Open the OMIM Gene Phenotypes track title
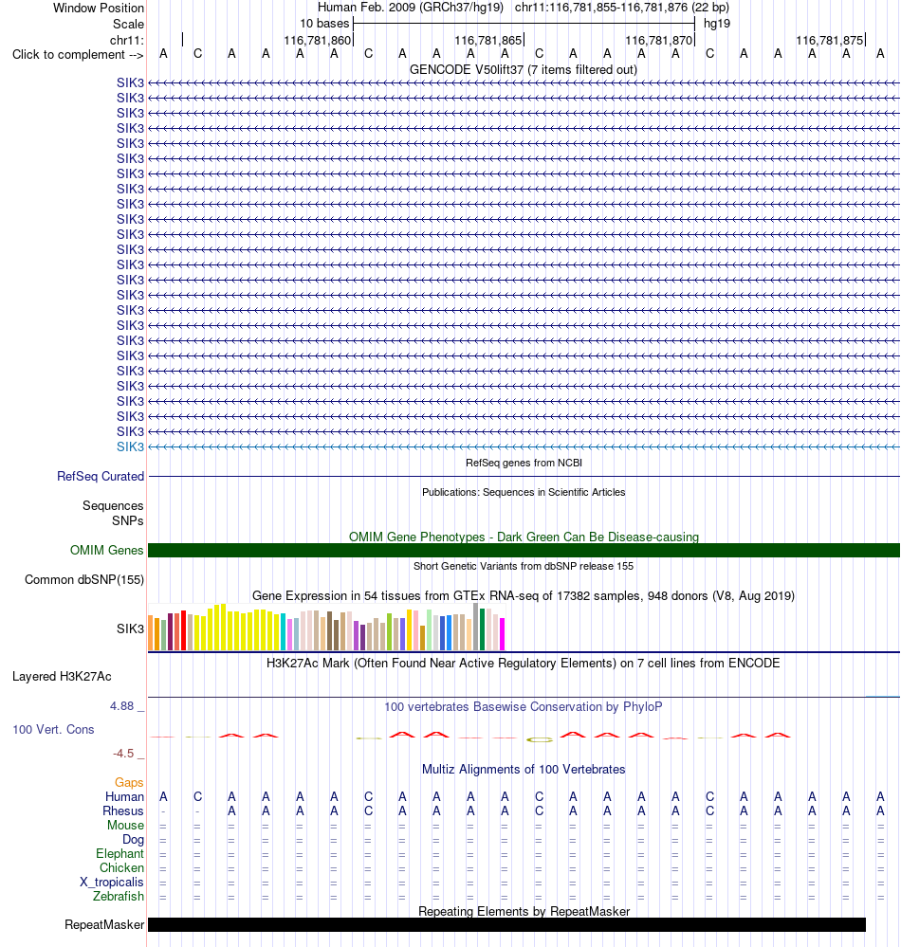The image size is (901, 947). tap(524, 537)
